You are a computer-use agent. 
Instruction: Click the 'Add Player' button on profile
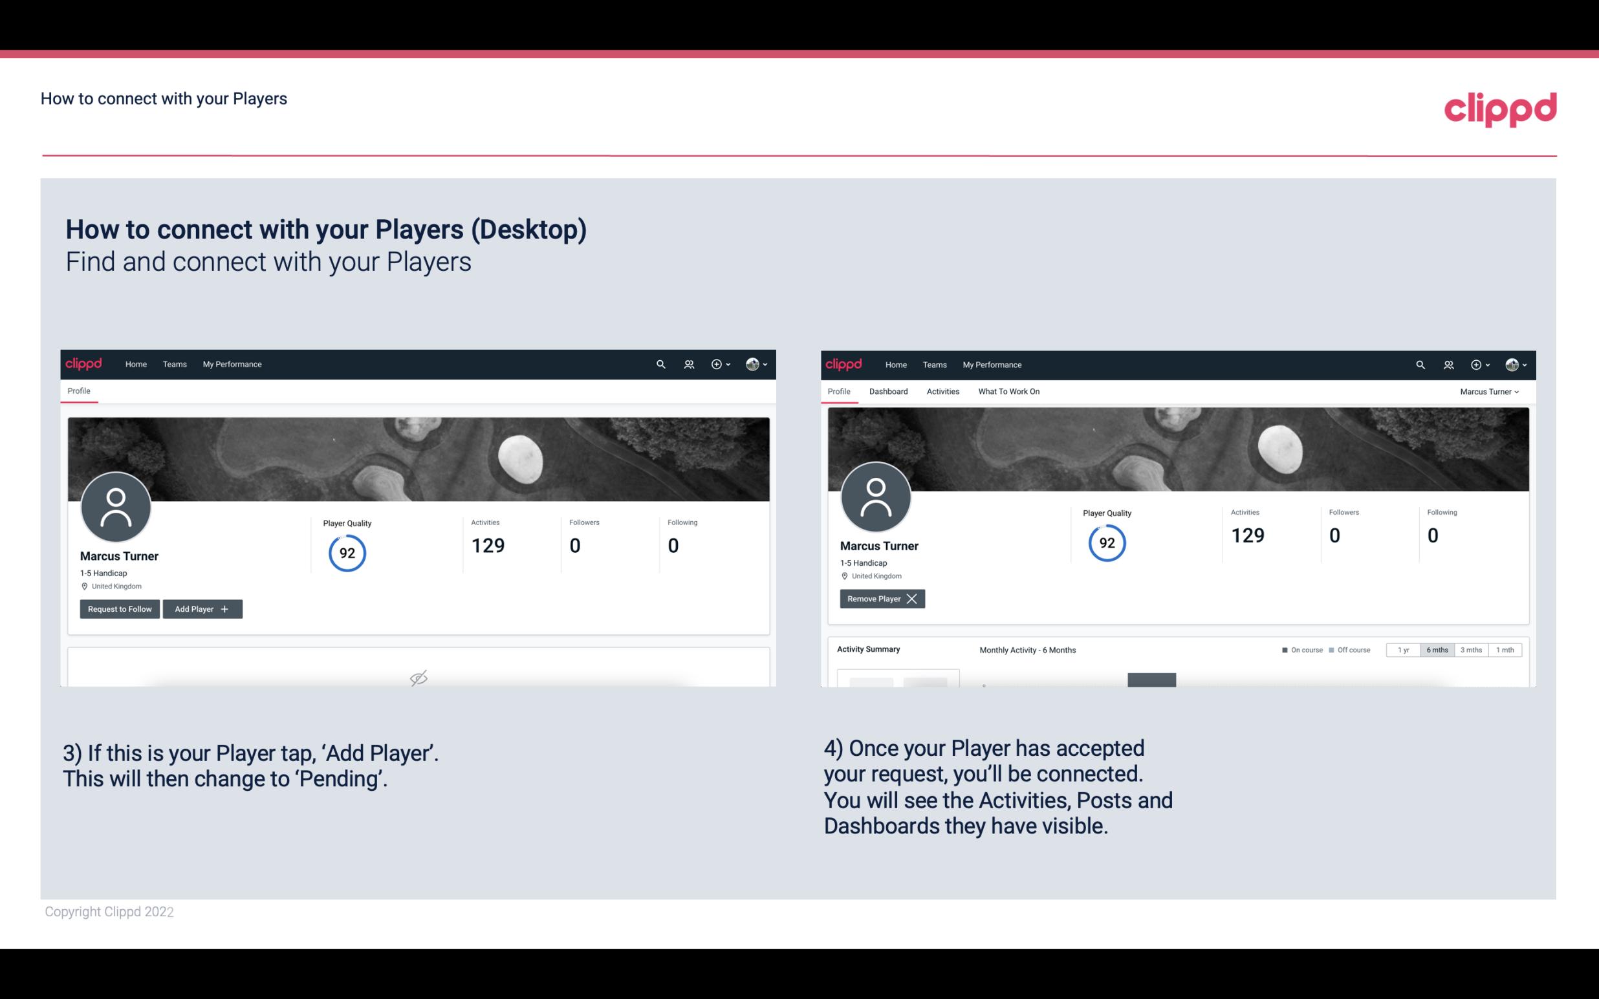[x=202, y=609]
